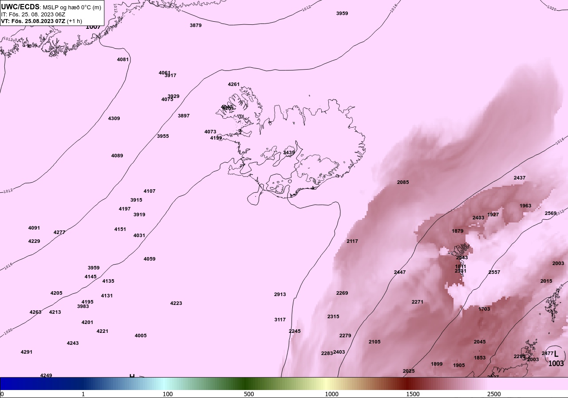Click the 4205 height value

coord(56,293)
